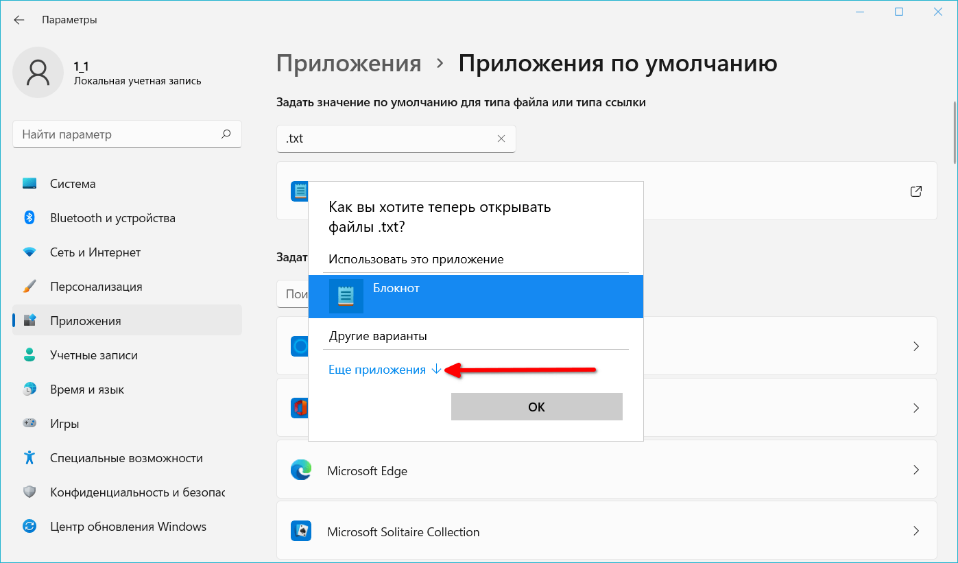Select Блокнот in the dialog
This screenshot has height=563, width=958.
476,296
